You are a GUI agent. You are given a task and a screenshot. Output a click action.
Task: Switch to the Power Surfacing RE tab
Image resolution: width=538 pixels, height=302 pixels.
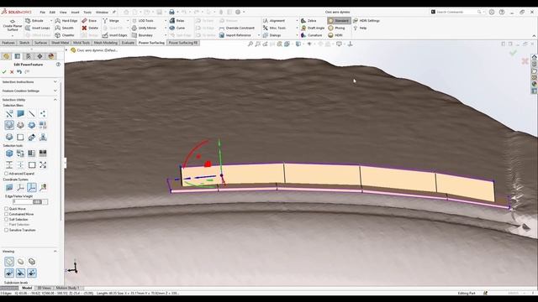pyautogui.click(x=183, y=43)
